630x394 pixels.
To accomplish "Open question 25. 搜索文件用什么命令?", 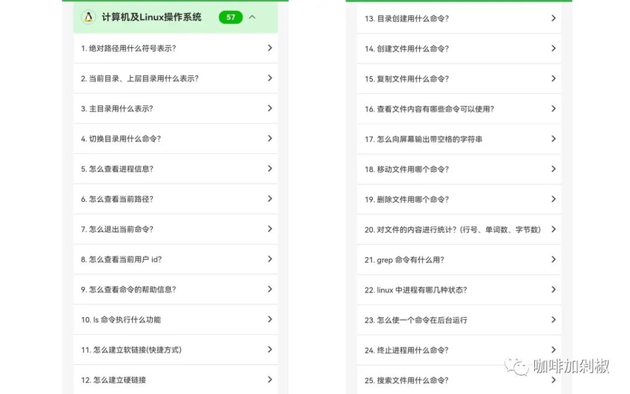I will click(459, 380).
